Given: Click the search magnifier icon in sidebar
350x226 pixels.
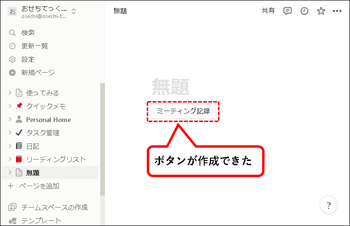Looking at the screenshot, I should tap(12, 33).
